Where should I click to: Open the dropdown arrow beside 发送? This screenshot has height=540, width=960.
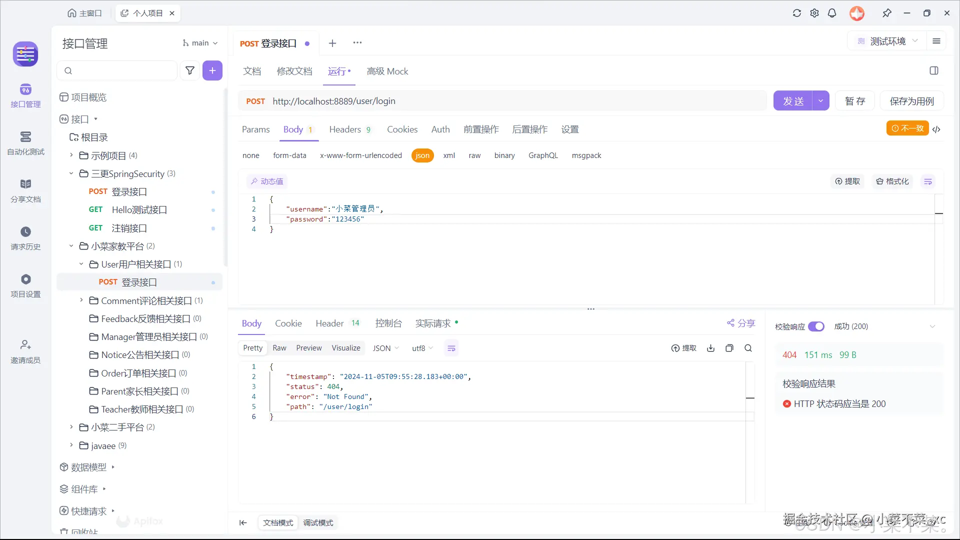[820, 101]
